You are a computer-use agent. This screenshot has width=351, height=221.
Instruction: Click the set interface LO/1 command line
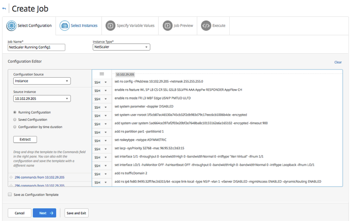pyautogui.click(x=214, y=165)
